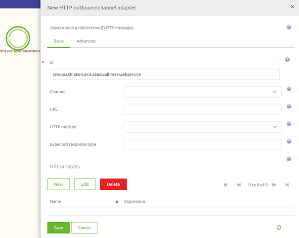Click the red Delete button
This screenshot has width=299, height=238.
[x=114, y=184]
